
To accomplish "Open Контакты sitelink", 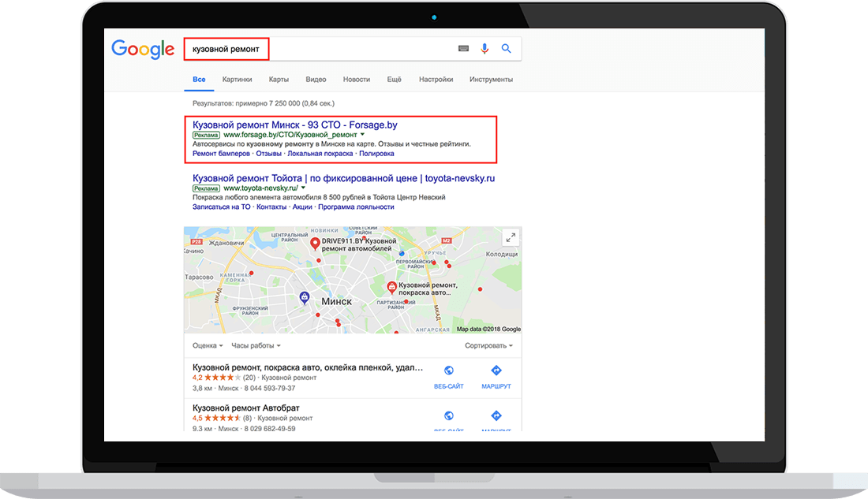I will tap(271, 207).
